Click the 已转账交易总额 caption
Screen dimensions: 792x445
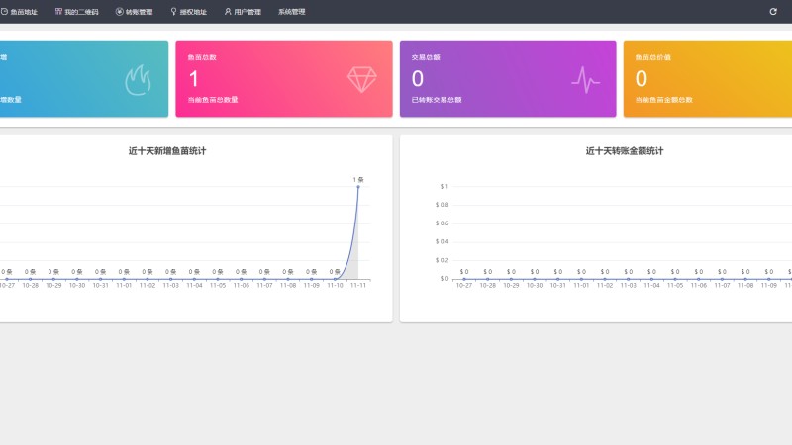tap(437, 100)
